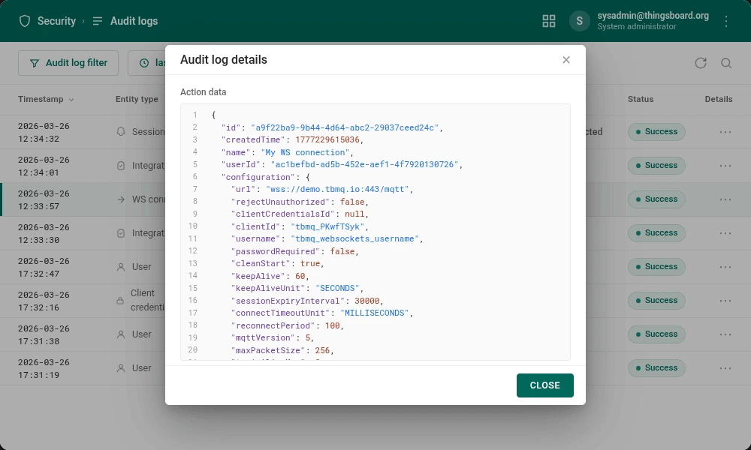This screenshot has height=450, width=751.
Task: Open the time window clock selector
Action: tap(144, 63)
